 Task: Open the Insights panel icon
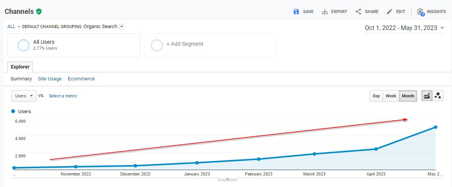click(420, 12)
